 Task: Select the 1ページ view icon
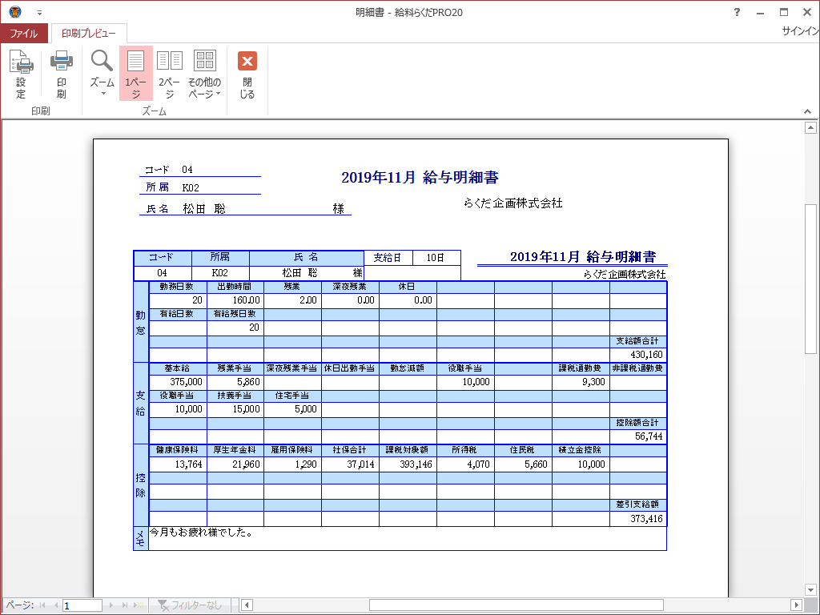(x=136, y=74)
